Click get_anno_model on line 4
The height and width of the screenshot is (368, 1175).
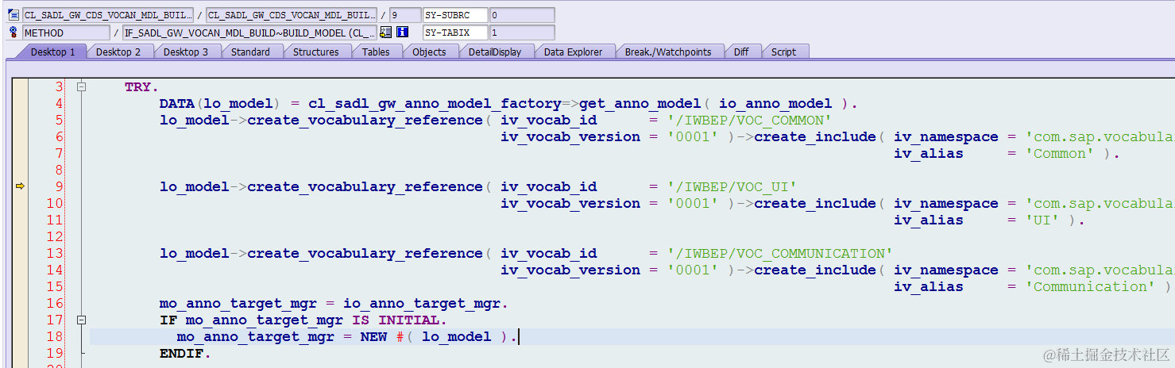[640, 104]
